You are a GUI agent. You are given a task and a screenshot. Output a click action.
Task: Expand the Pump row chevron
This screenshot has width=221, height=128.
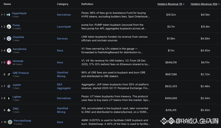(2, 27)
